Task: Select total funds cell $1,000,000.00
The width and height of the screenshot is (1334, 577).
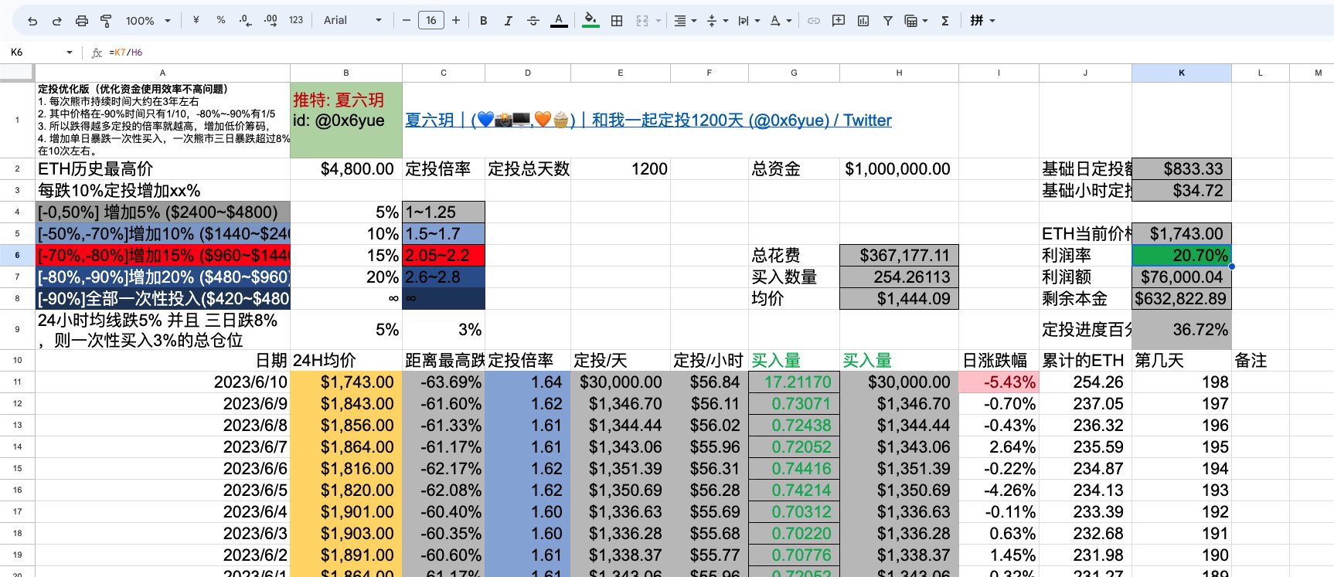Action: click(899, 168)
